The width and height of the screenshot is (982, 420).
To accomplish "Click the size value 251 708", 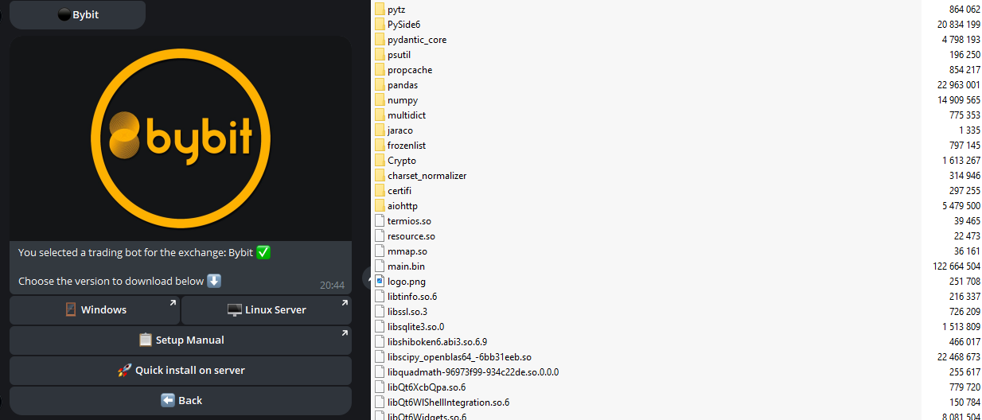I will (964, 282).
